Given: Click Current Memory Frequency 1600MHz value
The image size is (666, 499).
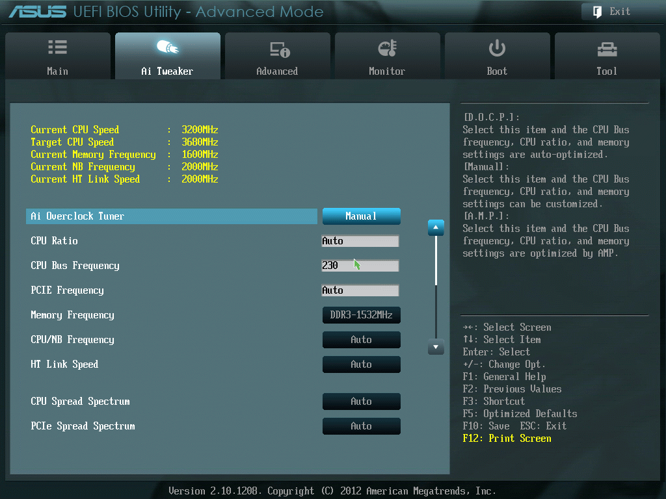Looking at the screenshot, I should point(200,154).
